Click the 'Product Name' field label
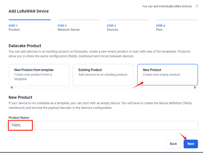 click(x=19, y=118)
